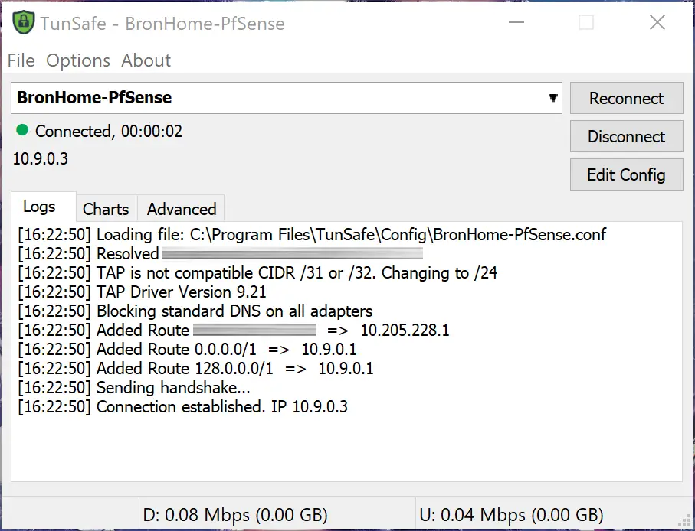Select the 'Connection established' log line
This screenshot has height=531, width=695.
coord(183,406)
